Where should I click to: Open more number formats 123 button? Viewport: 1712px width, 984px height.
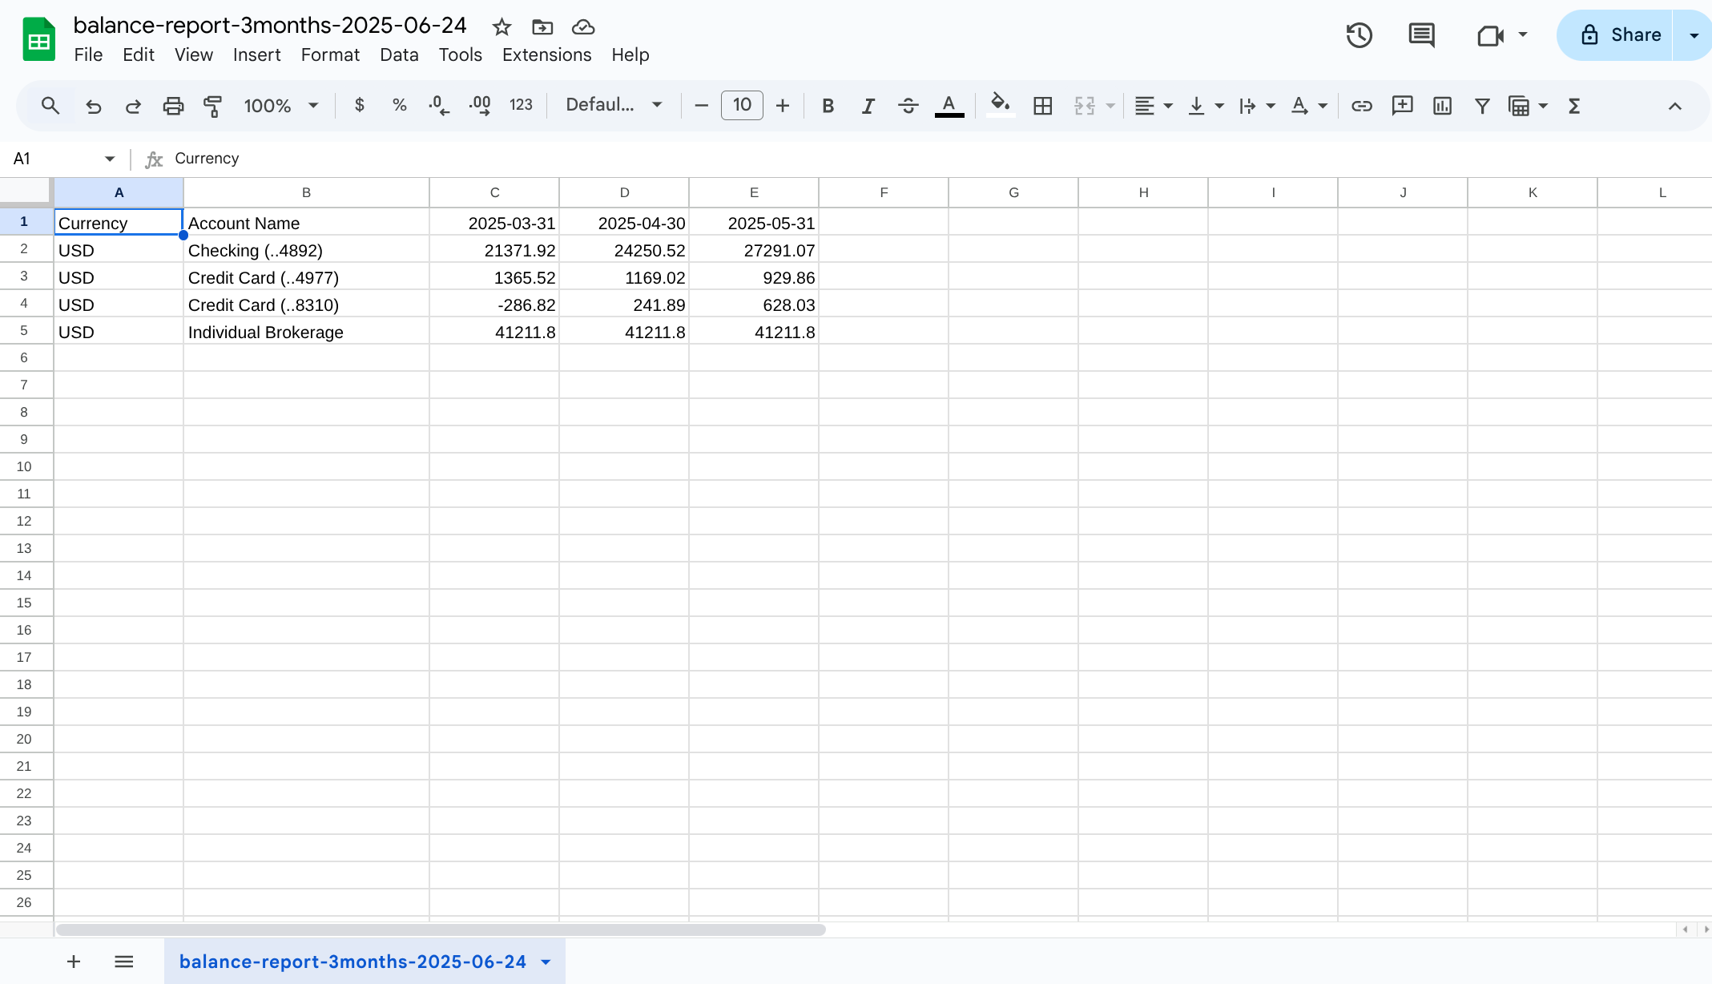521,106
